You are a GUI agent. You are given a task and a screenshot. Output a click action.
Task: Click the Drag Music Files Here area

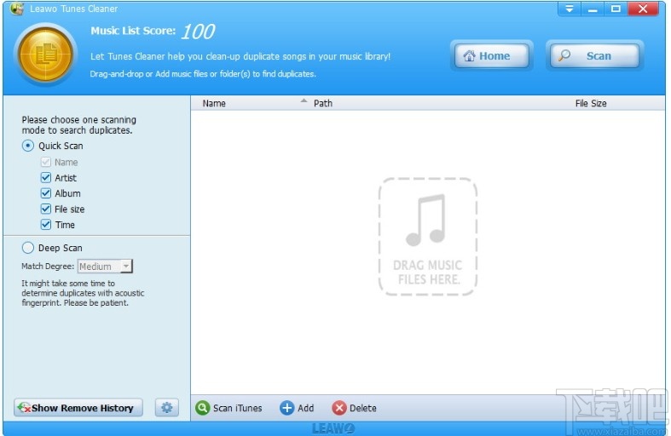pyautogui.click(x=427, y=237)
